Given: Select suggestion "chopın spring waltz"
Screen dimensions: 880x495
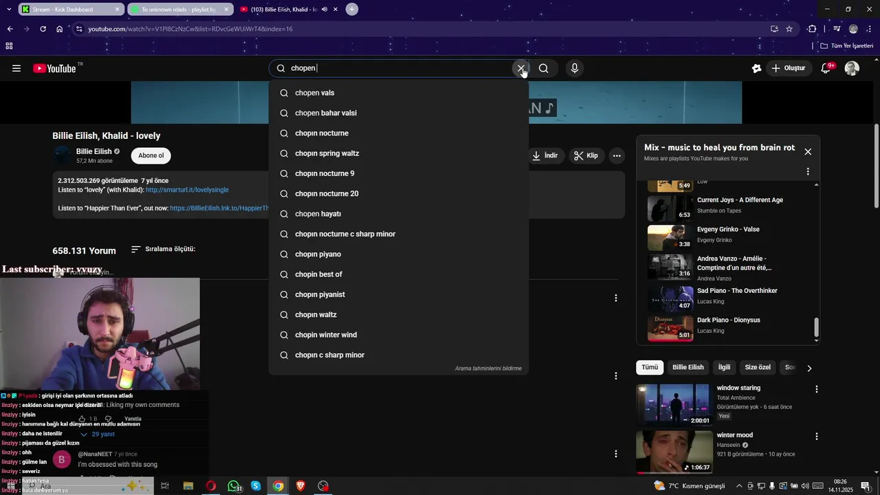Looking at the screenshot, I should tap(399, 153).
